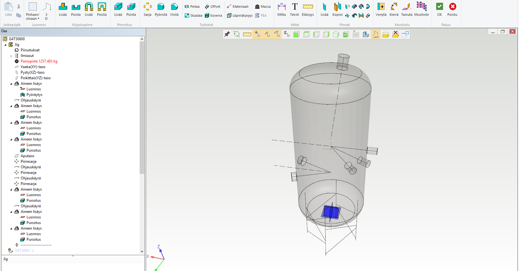Select the Koverra shell tool
Viewport: 519px width, 271px height.
213,15
